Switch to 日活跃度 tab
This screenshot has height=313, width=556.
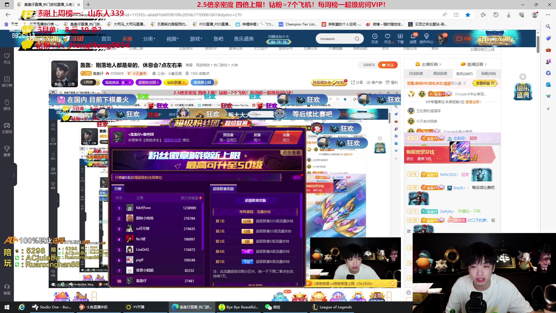point(416,74)
